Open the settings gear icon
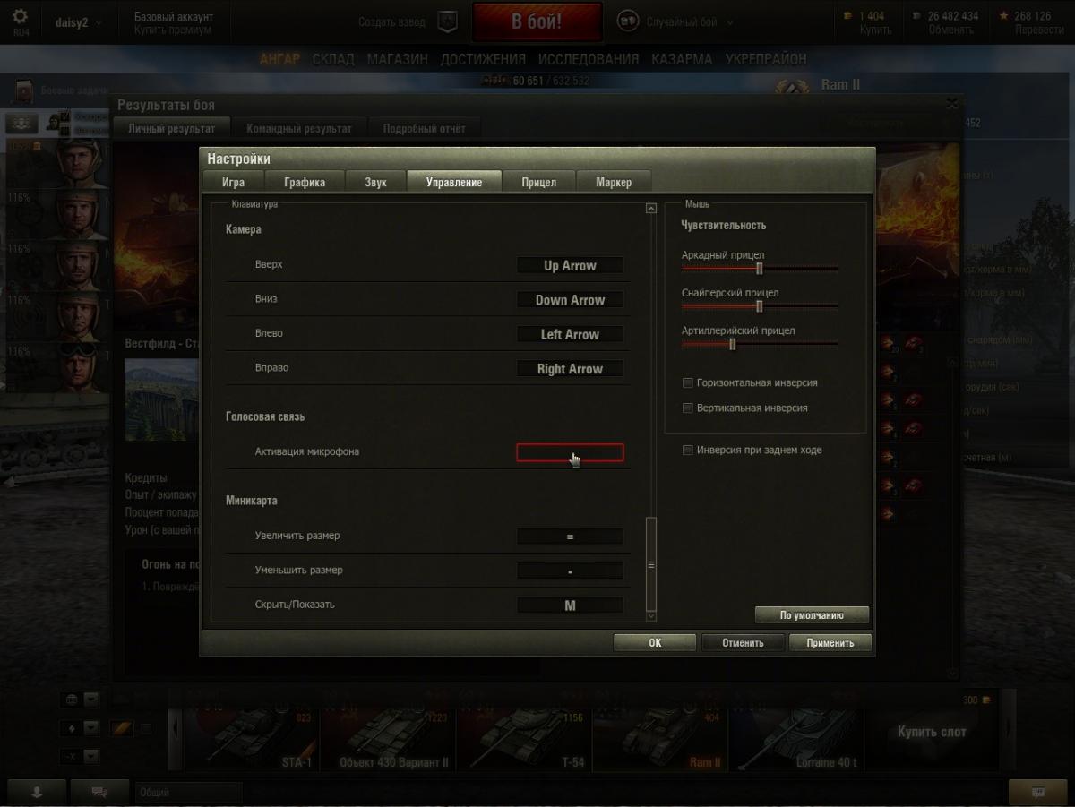The width and height of the screenshot is (1075, 807). click(x=20, y=17)
